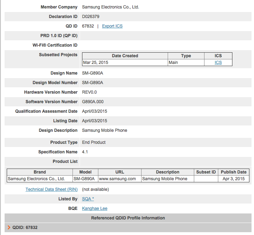Select hardware version REV0.0
254x235 pixels.
pyautogui.click(x=89, y=92)
